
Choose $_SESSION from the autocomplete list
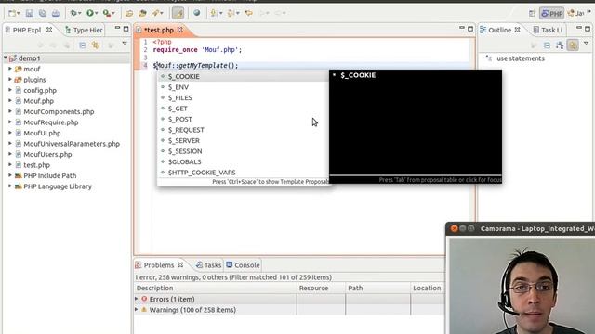click(243, 151)
